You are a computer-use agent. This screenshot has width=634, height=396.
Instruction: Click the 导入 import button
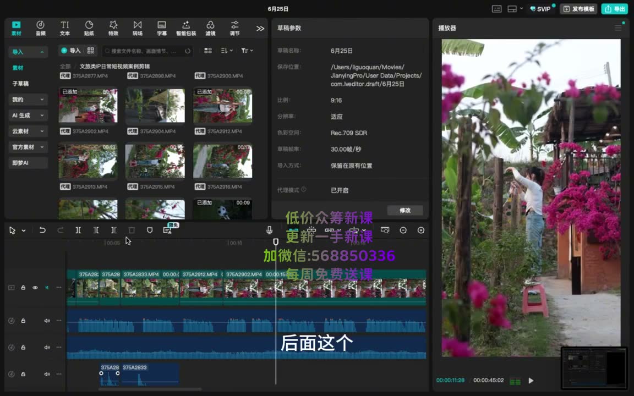[71, 51]
